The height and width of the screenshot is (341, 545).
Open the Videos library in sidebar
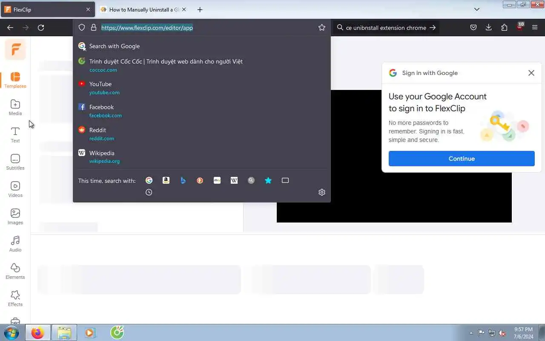15,189
